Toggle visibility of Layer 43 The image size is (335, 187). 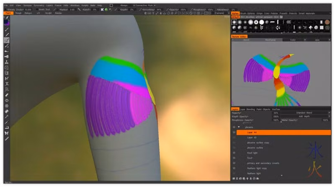(234, 138)
